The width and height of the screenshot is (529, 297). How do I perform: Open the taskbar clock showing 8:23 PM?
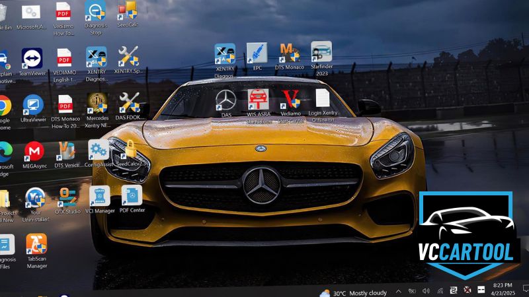click(x=503, y=289)
